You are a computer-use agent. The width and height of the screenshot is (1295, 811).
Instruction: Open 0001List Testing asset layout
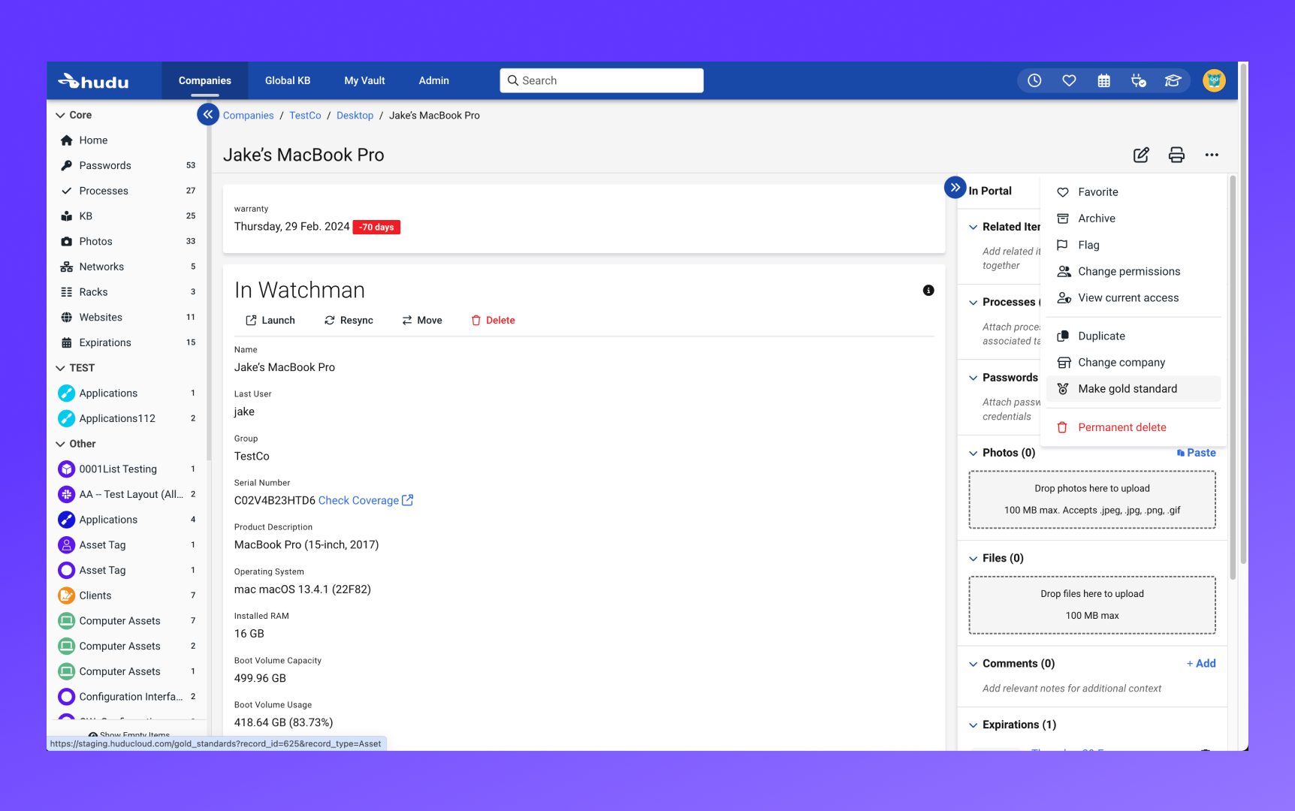127,469
